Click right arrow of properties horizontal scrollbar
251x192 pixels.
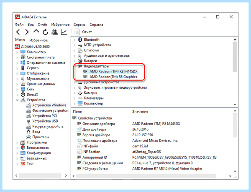tap(230, 176)
